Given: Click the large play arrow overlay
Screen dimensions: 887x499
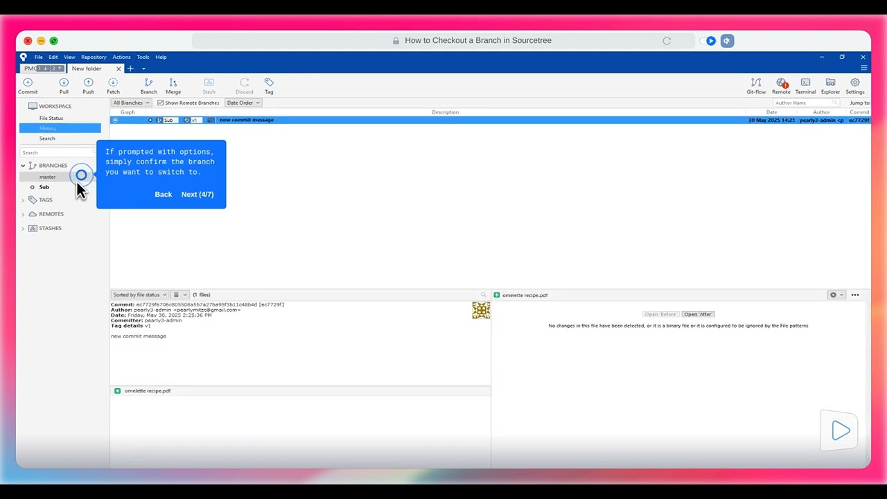Looking at the screenshot, I should tap(841, 431).
